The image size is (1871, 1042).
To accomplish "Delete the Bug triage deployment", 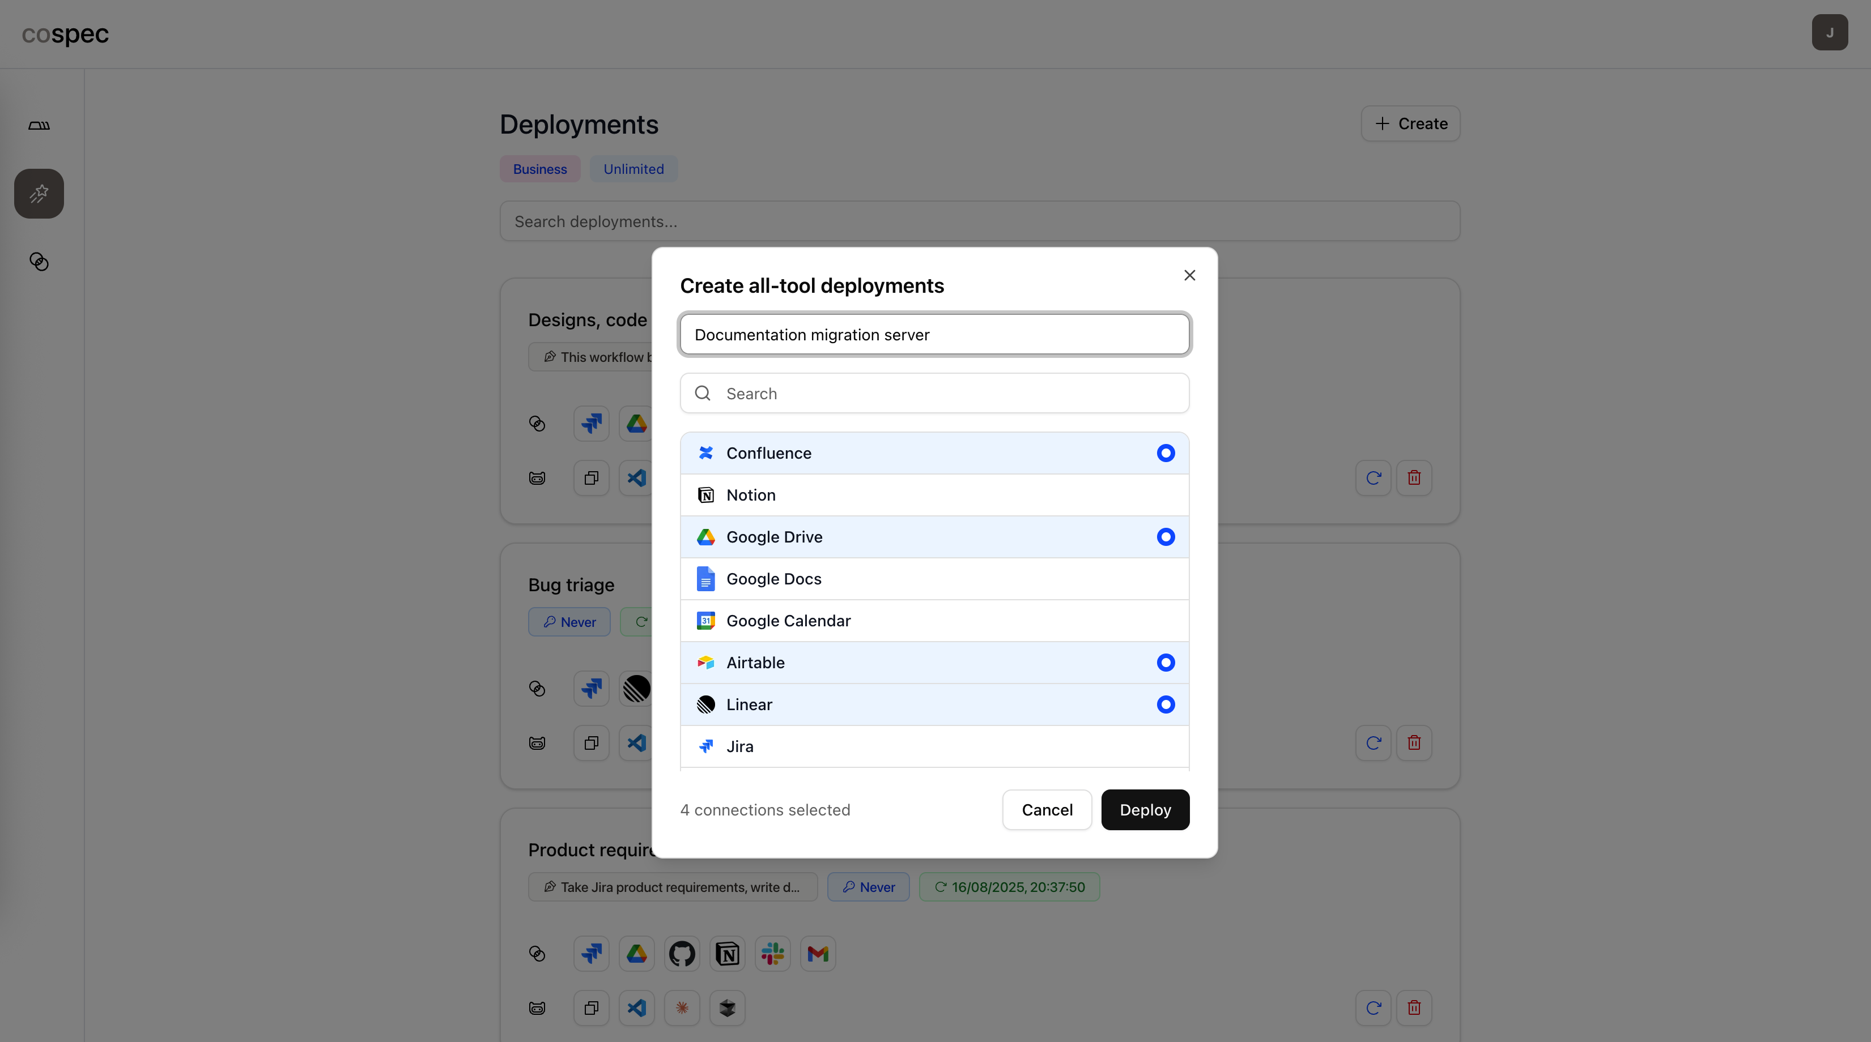I will click(1413, 743).
